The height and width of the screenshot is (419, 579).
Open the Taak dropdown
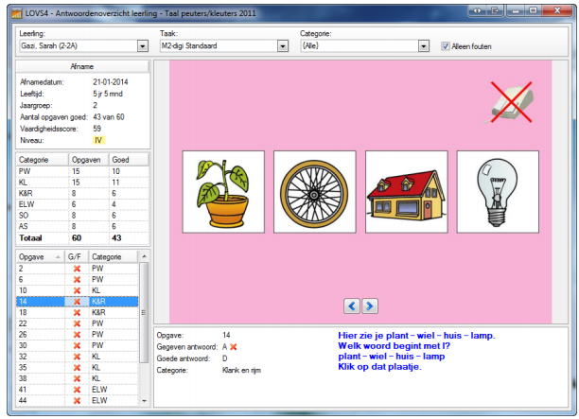(283, 46)
